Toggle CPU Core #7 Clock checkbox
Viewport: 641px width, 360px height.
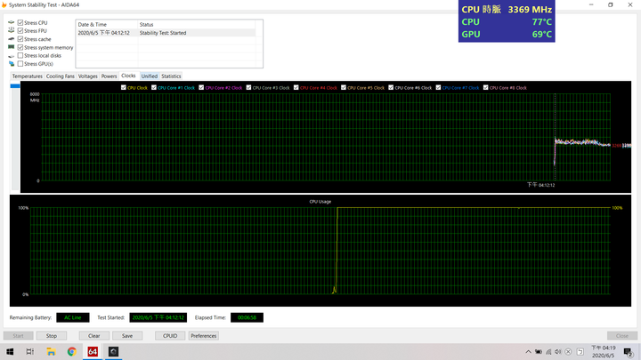438,87
